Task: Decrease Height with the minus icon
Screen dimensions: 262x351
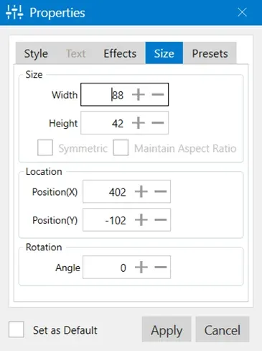Action: tap(158, 123)
